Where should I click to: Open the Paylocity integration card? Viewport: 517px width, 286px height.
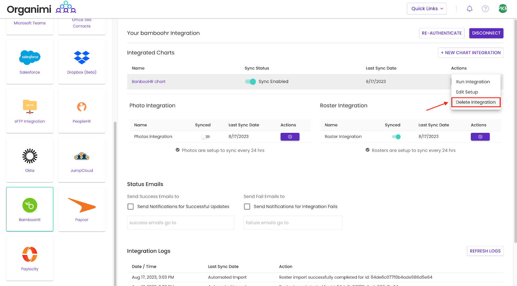[30, 259]
